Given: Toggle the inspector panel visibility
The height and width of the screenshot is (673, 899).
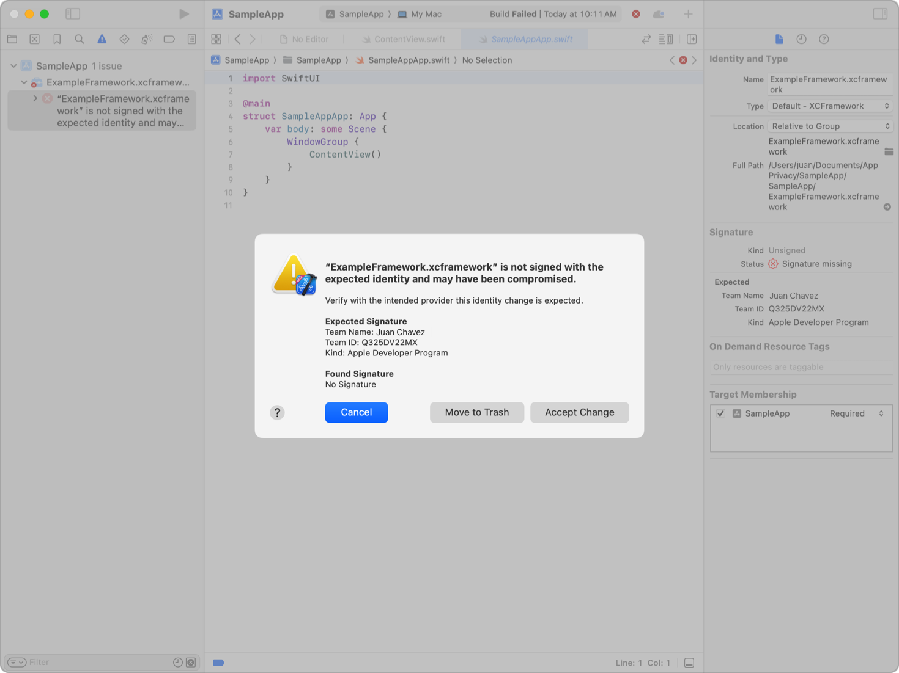Looking at the screenshot, I should point(879,14).
